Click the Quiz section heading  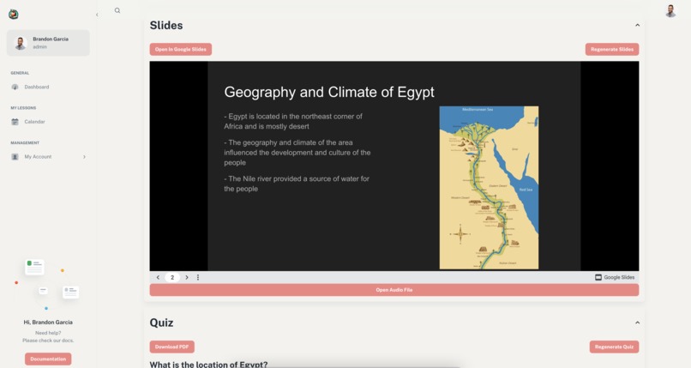[161, 323]
